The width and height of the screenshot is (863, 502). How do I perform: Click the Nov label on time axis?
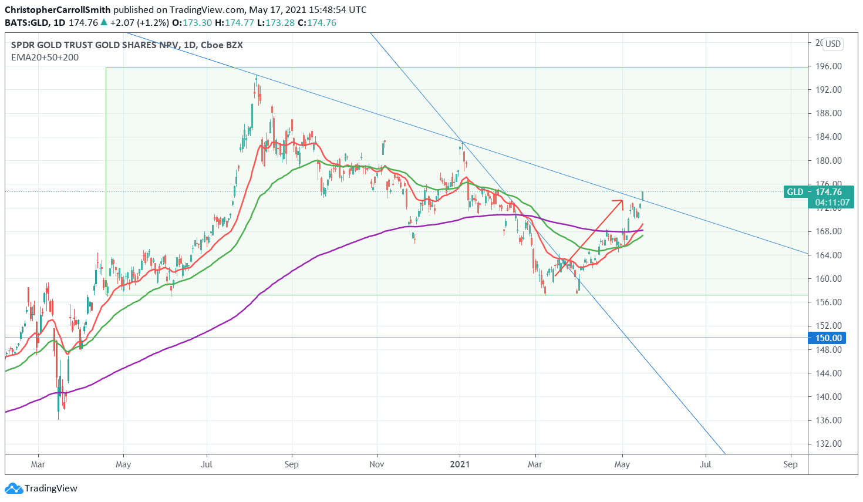(377, 464)
